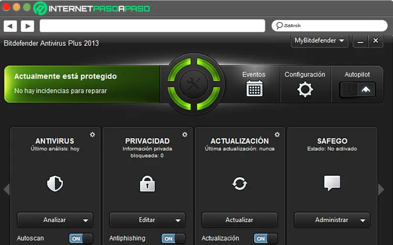The image size is (393, 245).
Task: Open Actualización panel settings gear
Action: (x=277, y=134)
